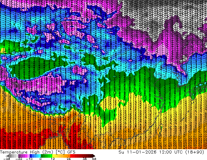The width and height of the screenshot is (207, 160).
Task: Click the darkest blue swatch in the legend
Action: pyautogui.click(x=31, y=156)
